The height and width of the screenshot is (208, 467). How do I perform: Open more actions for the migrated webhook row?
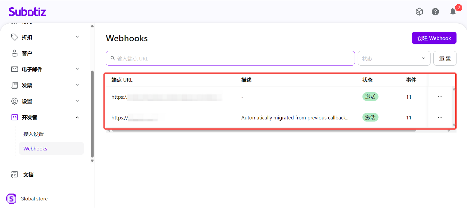tap(440, 117)
